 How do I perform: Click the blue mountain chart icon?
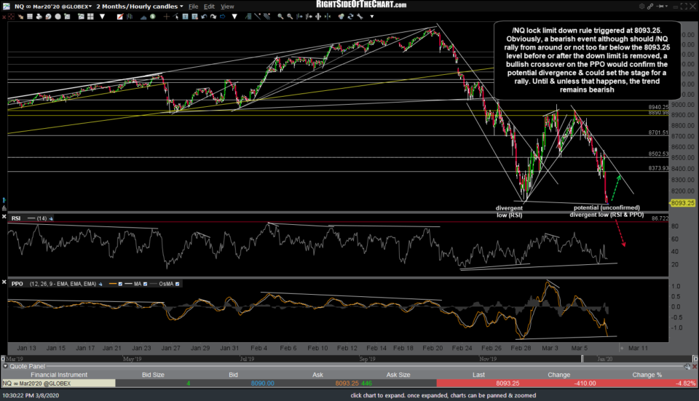coord(143,17)
